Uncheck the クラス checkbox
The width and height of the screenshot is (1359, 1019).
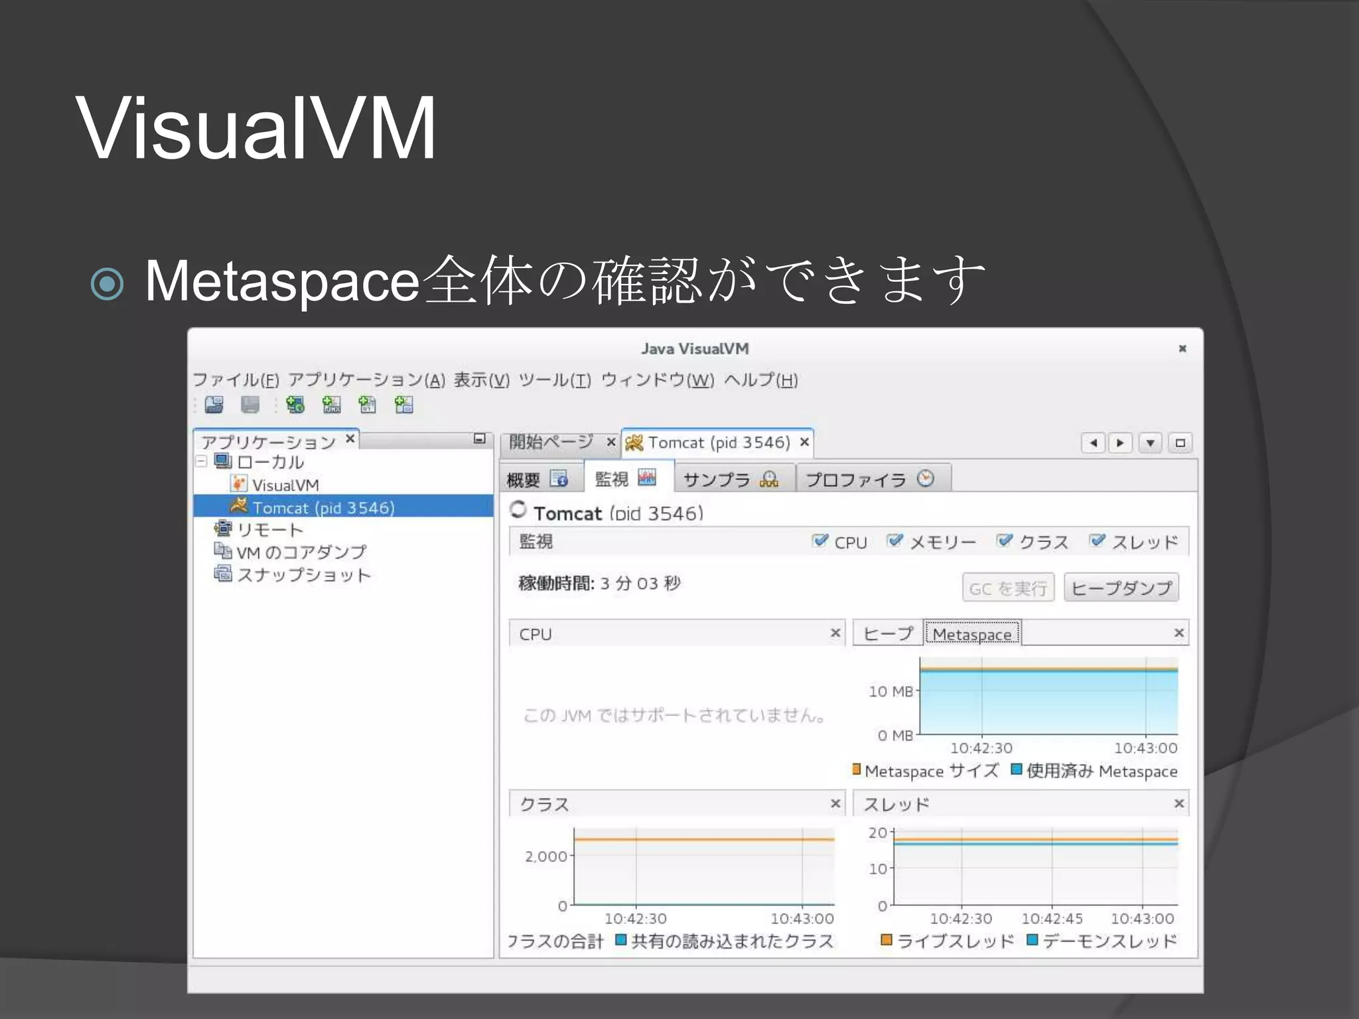(1005, 541)
